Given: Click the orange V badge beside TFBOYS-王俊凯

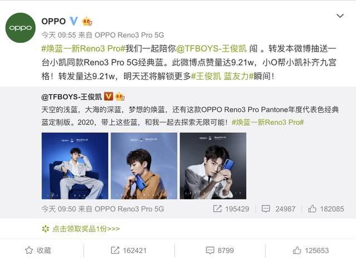Looking at the screenshot, I should [x=108, y=97].
